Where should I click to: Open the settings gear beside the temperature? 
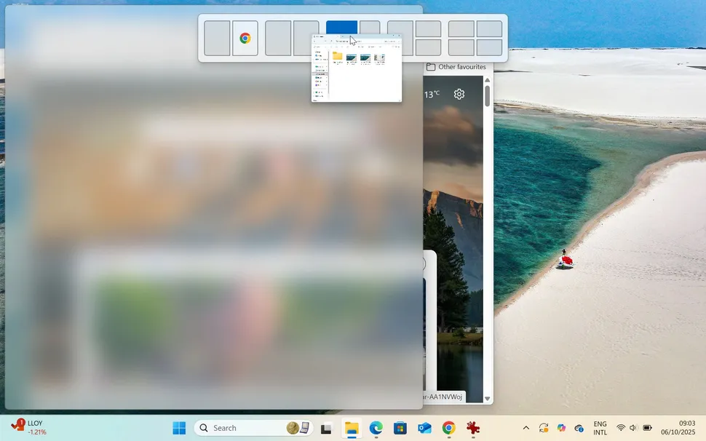459,94
